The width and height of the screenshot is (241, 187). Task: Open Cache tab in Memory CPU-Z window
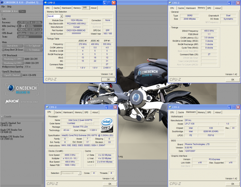[x=181, y=8]
